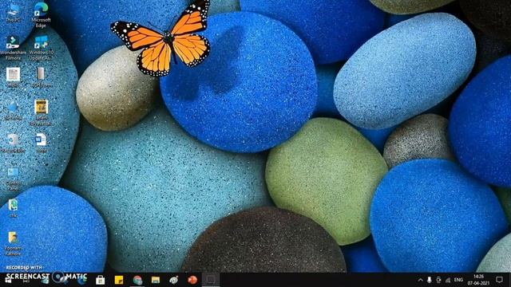Select the Control Panel desktop icon
Screen dimensions: 511x287
[x=13, y=179]
